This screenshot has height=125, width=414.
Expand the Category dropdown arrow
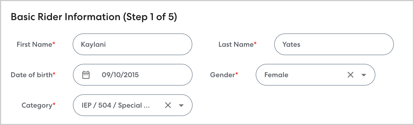181,105
